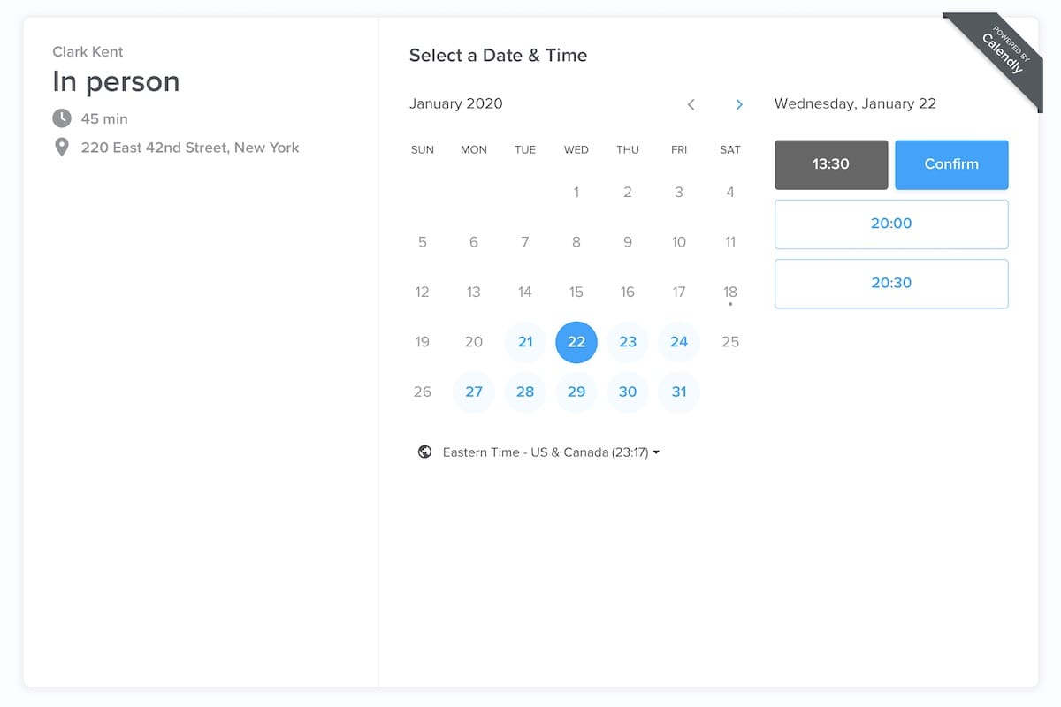Click the WED column header
1061x707 pixels.
(x=576, y=150)
